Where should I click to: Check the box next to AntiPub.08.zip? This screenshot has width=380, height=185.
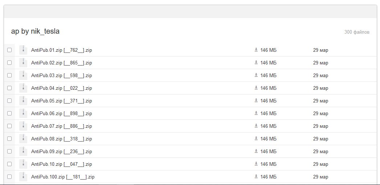(9, 139)
